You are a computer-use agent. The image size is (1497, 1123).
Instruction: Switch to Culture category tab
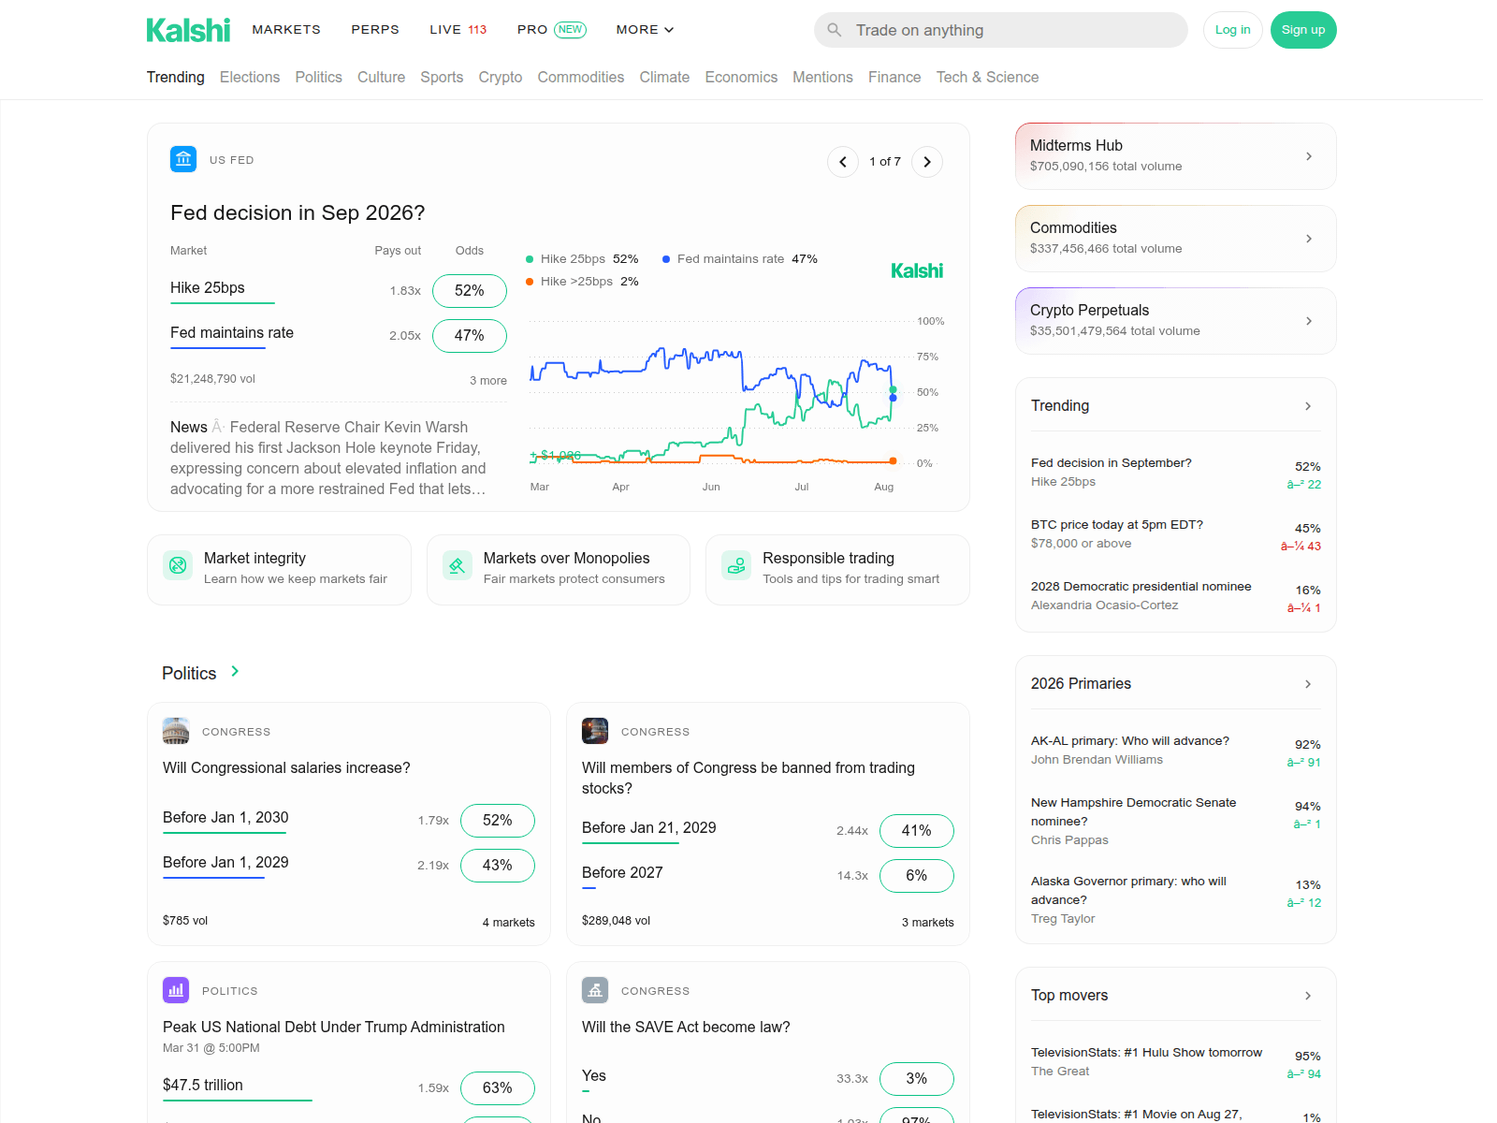(381, 77)
